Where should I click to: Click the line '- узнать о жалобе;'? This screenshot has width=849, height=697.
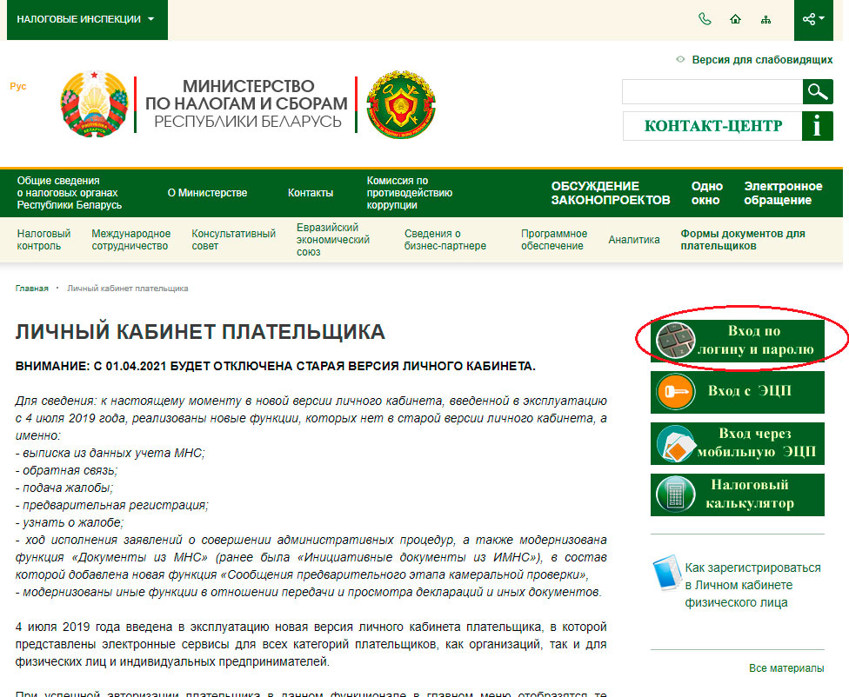click(x=70, y=522)
